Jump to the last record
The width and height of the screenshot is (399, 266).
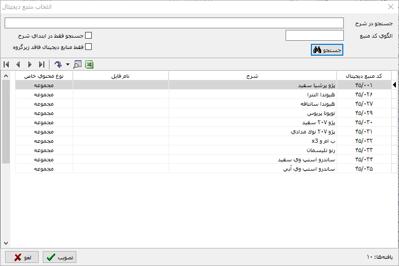(x=41, y=64)
